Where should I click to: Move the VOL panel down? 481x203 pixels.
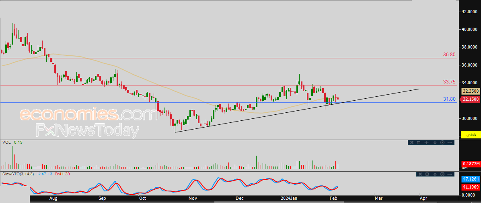point(435,142)
